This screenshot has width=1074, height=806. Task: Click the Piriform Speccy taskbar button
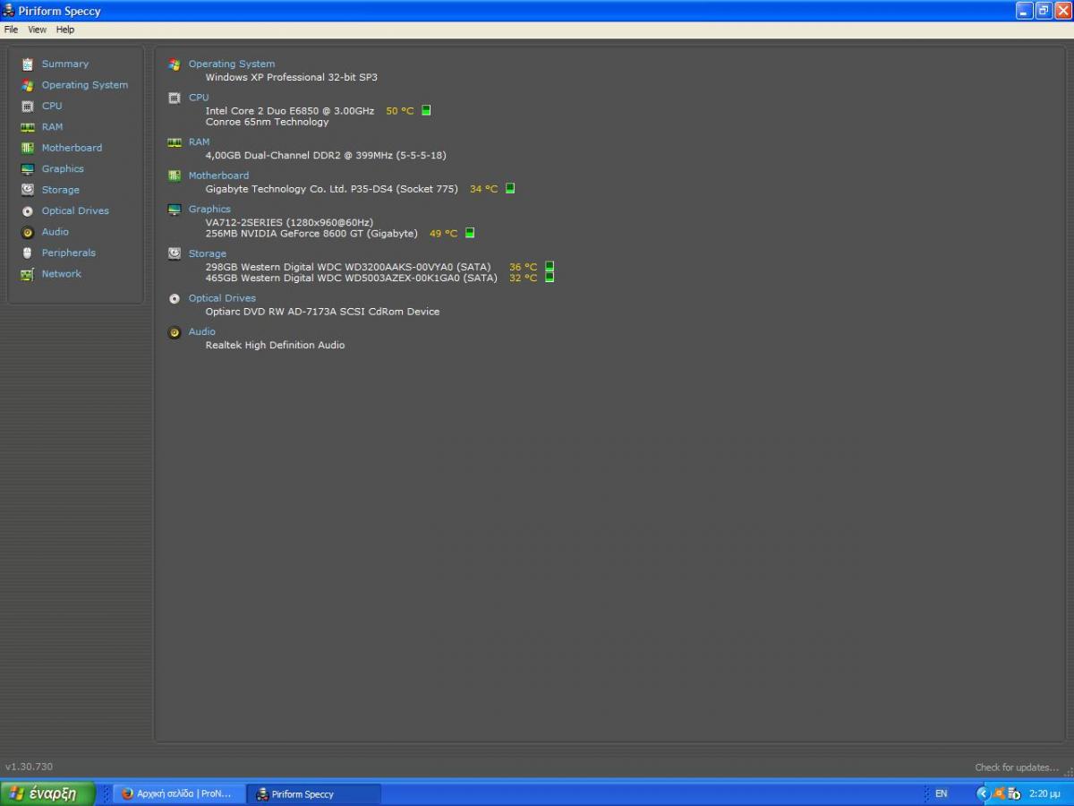[x=313, y=793]
